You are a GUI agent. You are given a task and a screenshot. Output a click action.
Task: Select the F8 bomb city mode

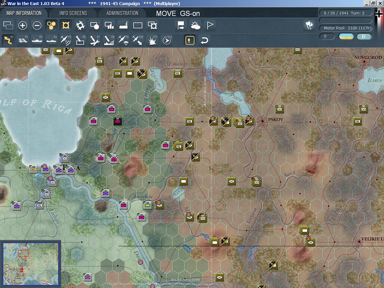point(109,40)
